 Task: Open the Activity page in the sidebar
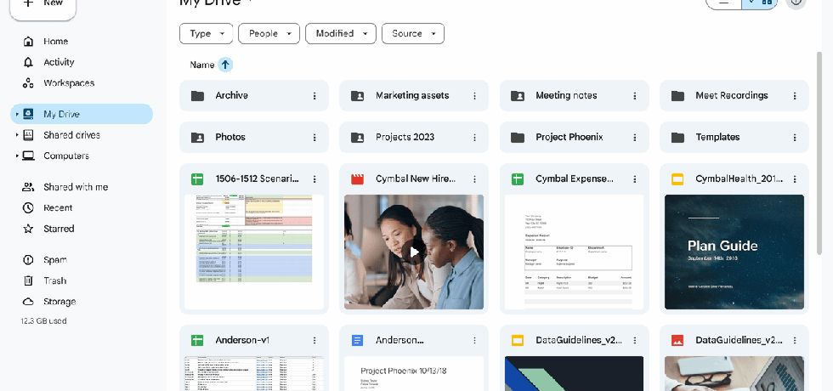(x=59, y=62)
